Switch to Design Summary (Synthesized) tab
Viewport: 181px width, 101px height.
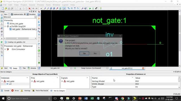click(x=91, y=68)
